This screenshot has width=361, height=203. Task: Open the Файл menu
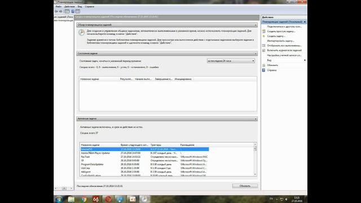[x=59, y=7]
